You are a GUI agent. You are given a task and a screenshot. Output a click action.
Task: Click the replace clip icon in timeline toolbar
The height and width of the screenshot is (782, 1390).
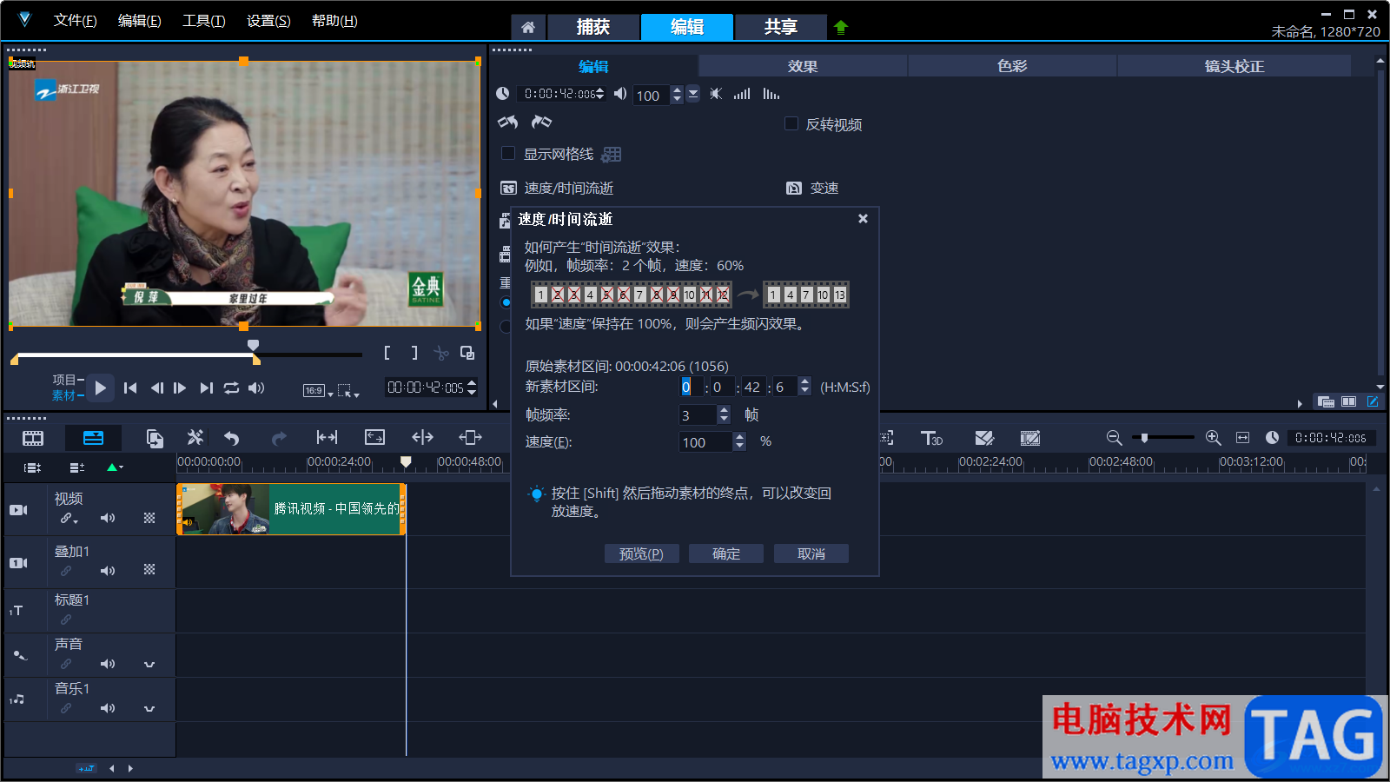coord(155,438)
